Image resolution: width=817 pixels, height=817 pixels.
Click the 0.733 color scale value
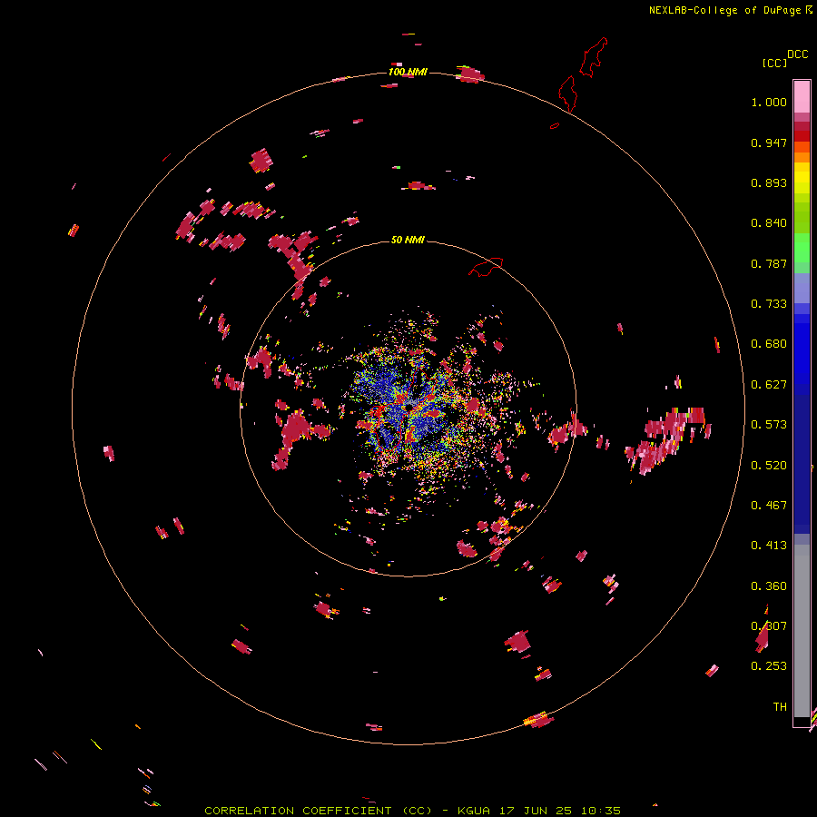pyautogui.click(x=769, y=304)
